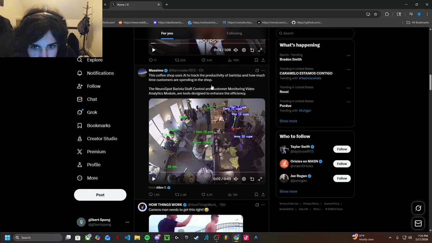The height and width of the screenshot is (243, 432).
Task: Repost Massimo's post with 2.4K reposts
Action: click(x=181, y=194)
